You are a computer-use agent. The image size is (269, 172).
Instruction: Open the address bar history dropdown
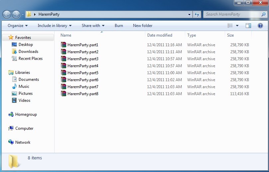(189, 14)
